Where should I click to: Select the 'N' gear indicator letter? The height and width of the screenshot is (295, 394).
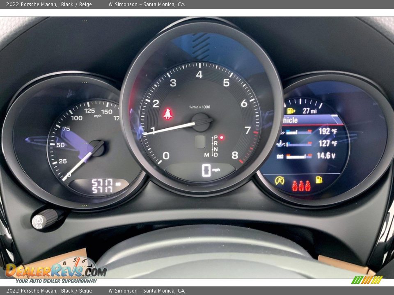tap(215, 149)
